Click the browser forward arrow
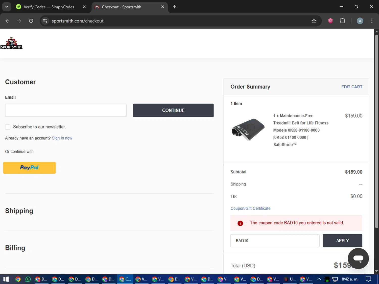This screenshot has height=284, width=379. coord(19,21)
